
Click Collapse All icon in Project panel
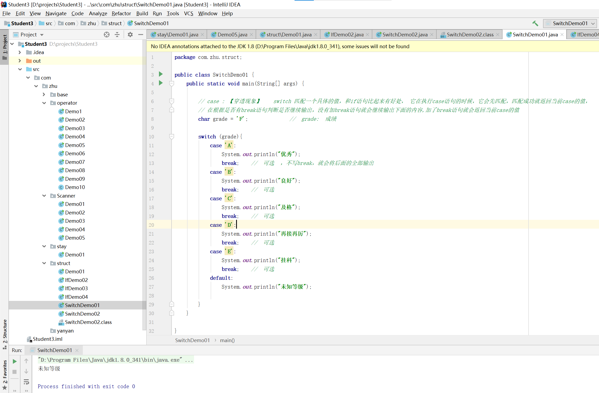tap(117, 35)
